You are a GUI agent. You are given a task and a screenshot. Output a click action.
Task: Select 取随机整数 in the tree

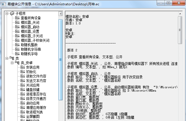tap(29, 45)
